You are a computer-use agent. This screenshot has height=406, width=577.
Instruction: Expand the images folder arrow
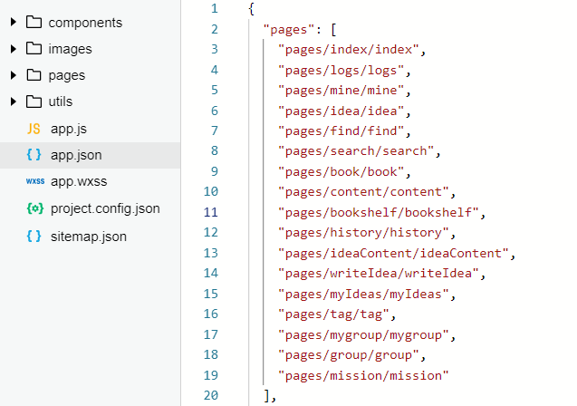pyautogui.click(x=14, y=49)
